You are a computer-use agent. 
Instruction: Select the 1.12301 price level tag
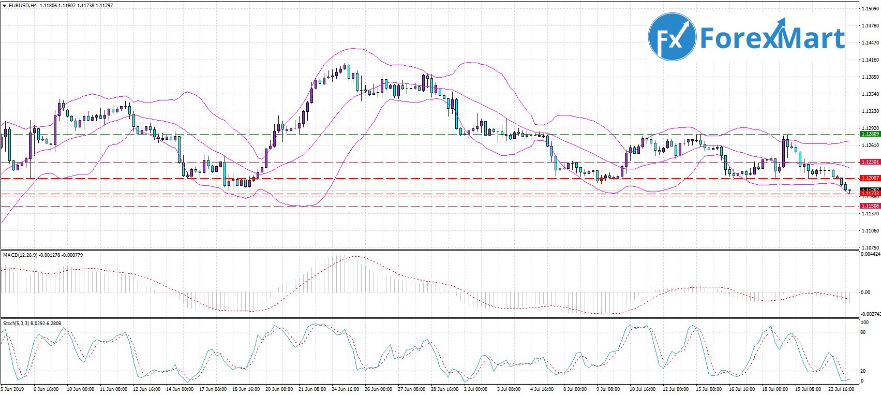(870, 162)
